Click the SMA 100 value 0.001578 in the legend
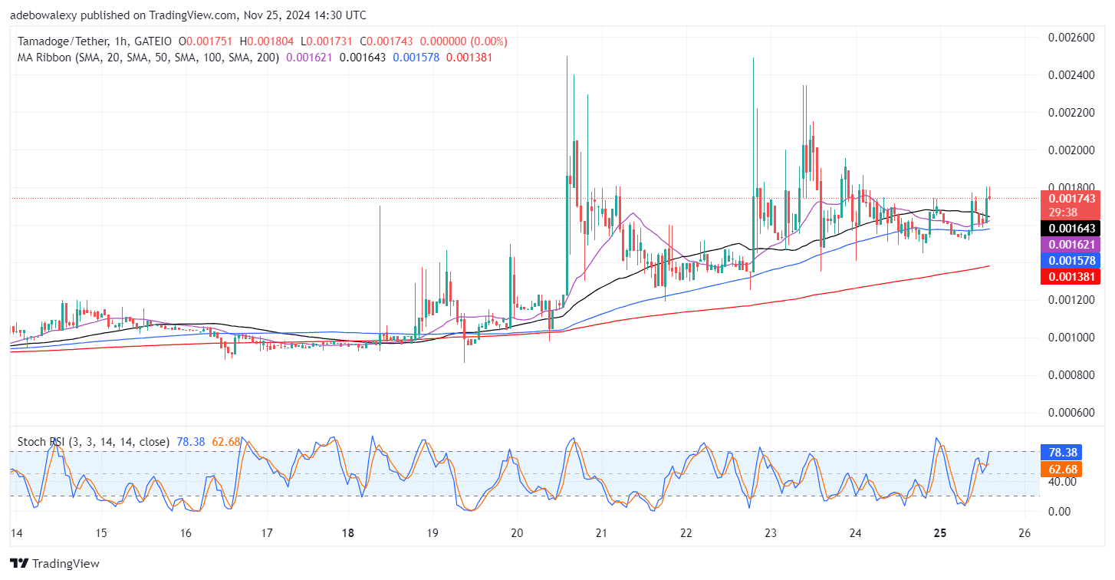The image size is (1115, 580). click(416, 57)
